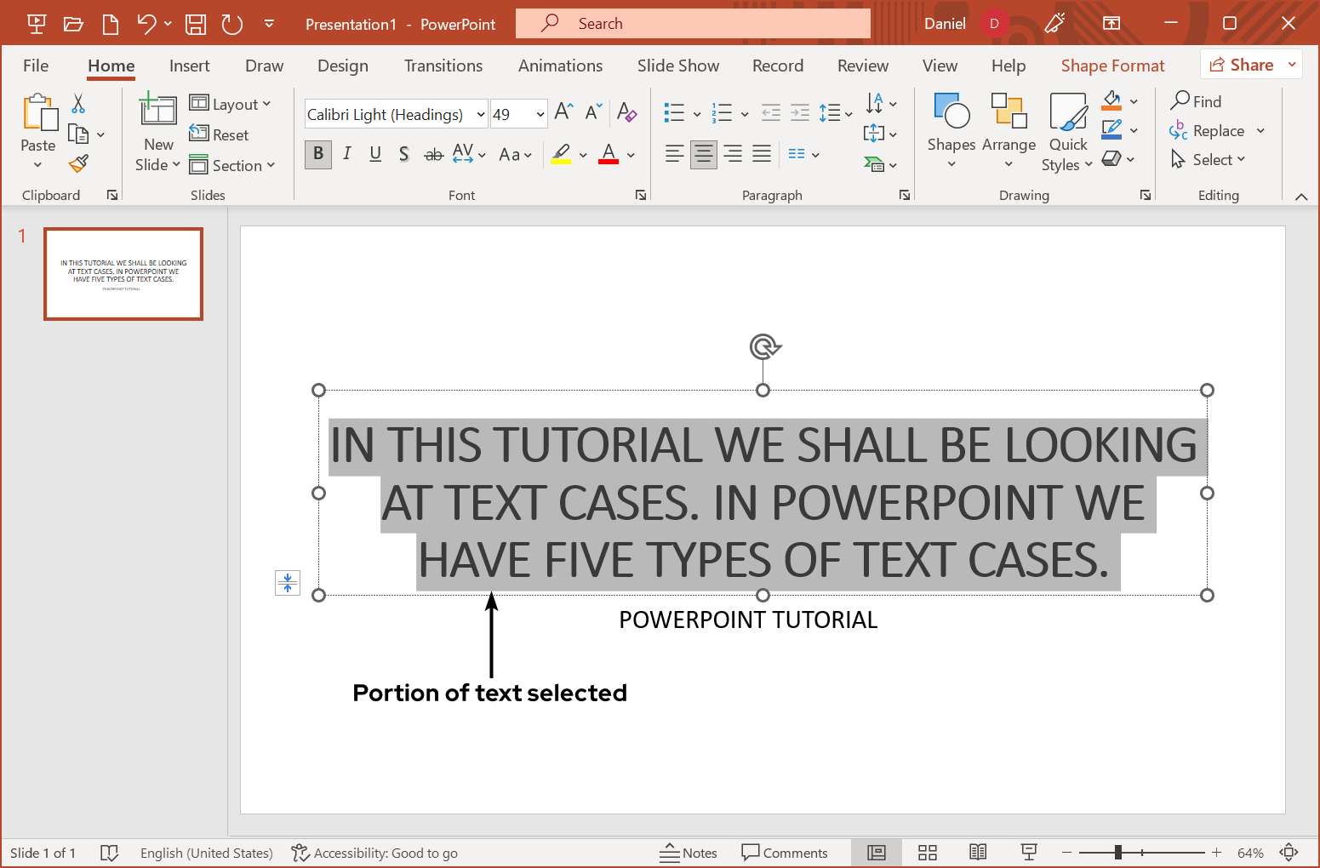Viewport: 1320px width, 868px height.
Task: Click the Justify alignment icon
Action: (x=762, y=154)
